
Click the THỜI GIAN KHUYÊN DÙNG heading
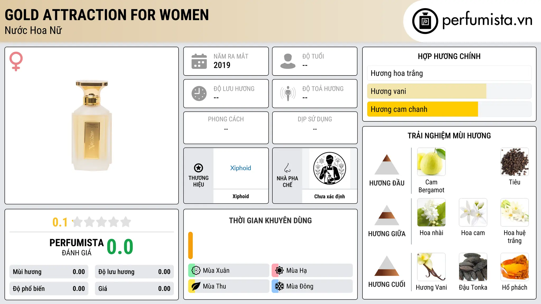point(270,220)
